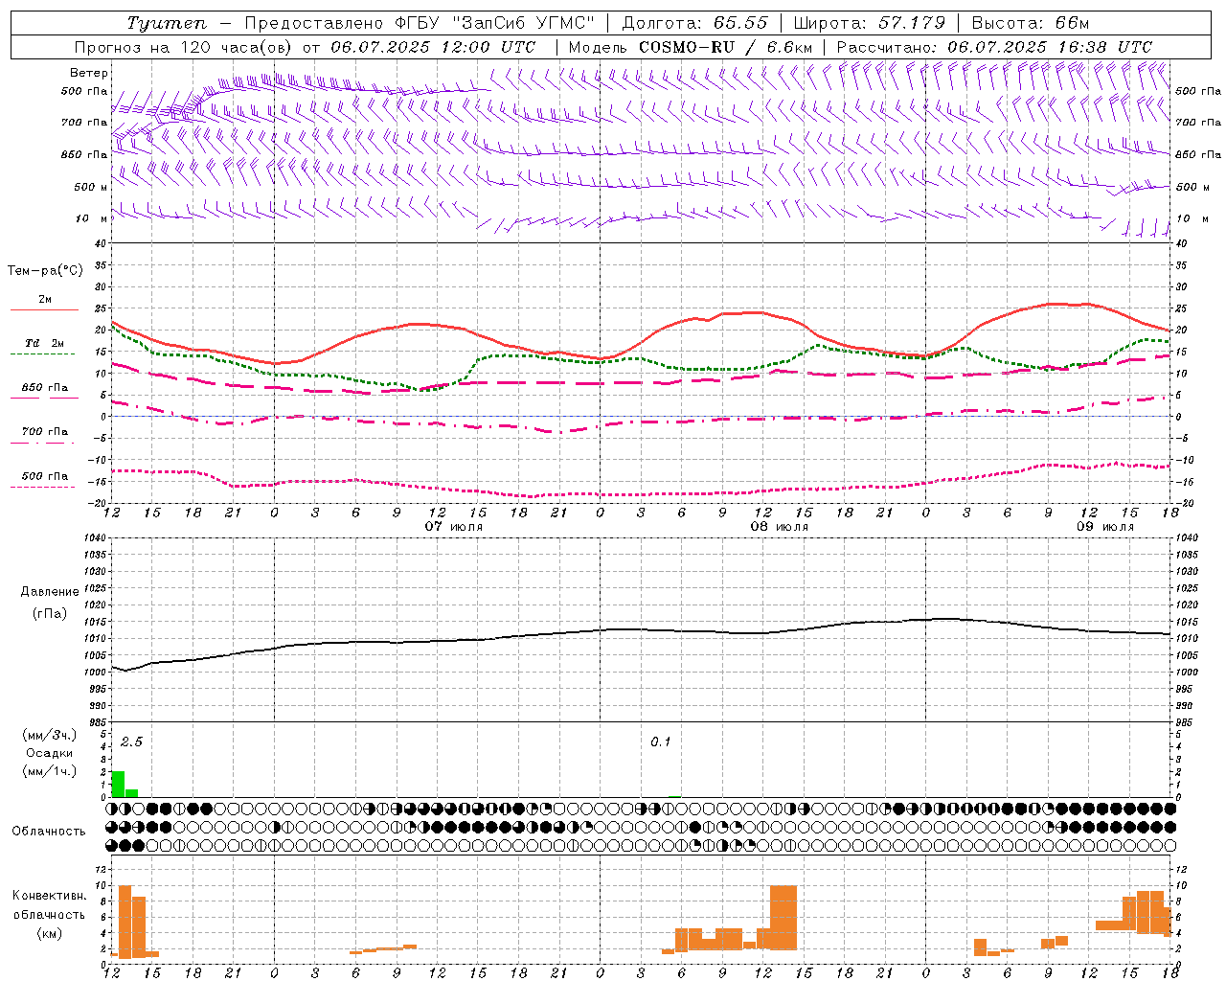Click the "Ветер" wind panel label
Viewport: 1226px width, 981px height.
pyautogui.click(x=89, y=73)
